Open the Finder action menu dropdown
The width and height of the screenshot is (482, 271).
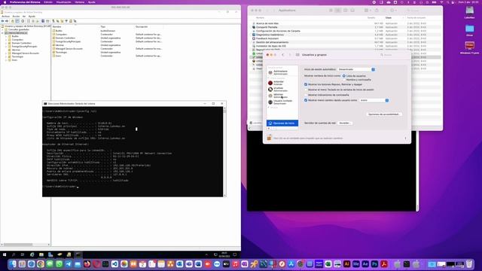point(393,11)
